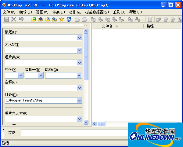Click into the 过滤 filter input field
Screen dimensions: 183x147
[75, 133]
